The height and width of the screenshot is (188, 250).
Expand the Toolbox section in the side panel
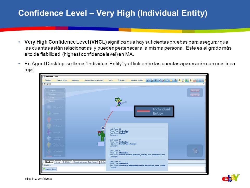(x=55, y=91)
